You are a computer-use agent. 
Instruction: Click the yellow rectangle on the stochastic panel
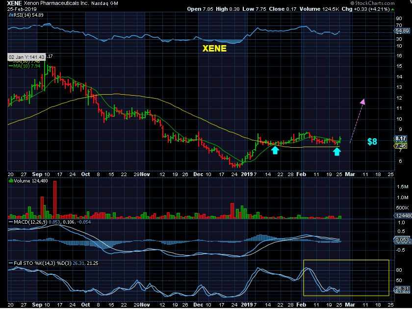[346, 278]
